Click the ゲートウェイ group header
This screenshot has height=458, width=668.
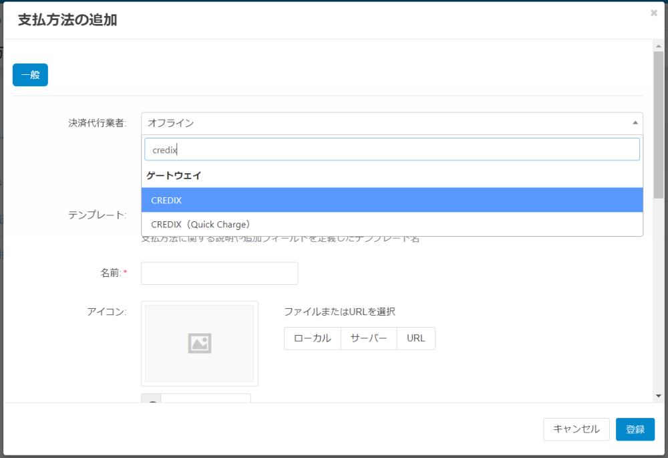[x=174, y=175]
